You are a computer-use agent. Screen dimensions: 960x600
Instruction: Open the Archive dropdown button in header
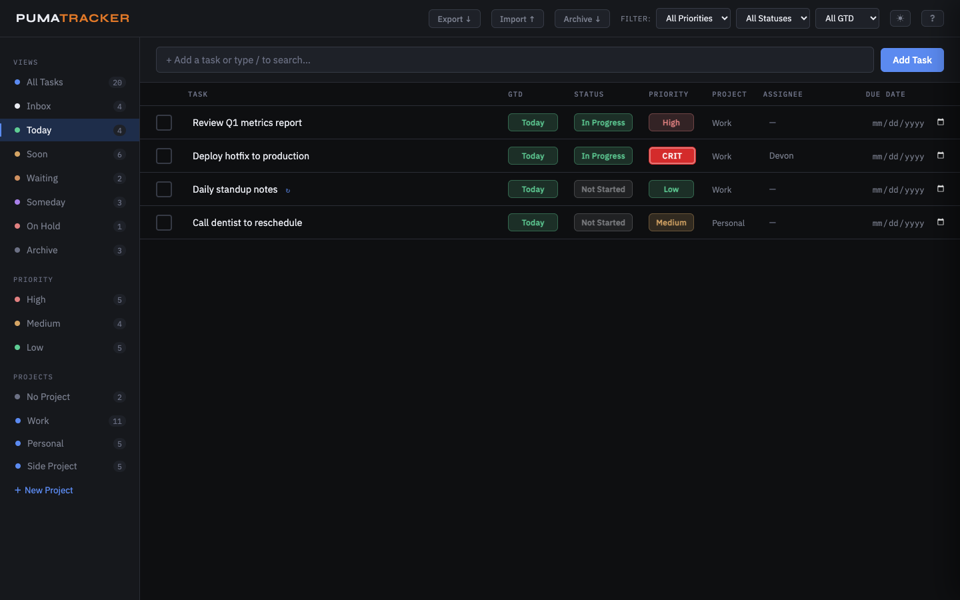[582, 19]
